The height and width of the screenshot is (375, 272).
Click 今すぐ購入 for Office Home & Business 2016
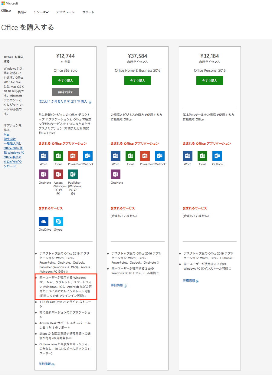[138, 81]
